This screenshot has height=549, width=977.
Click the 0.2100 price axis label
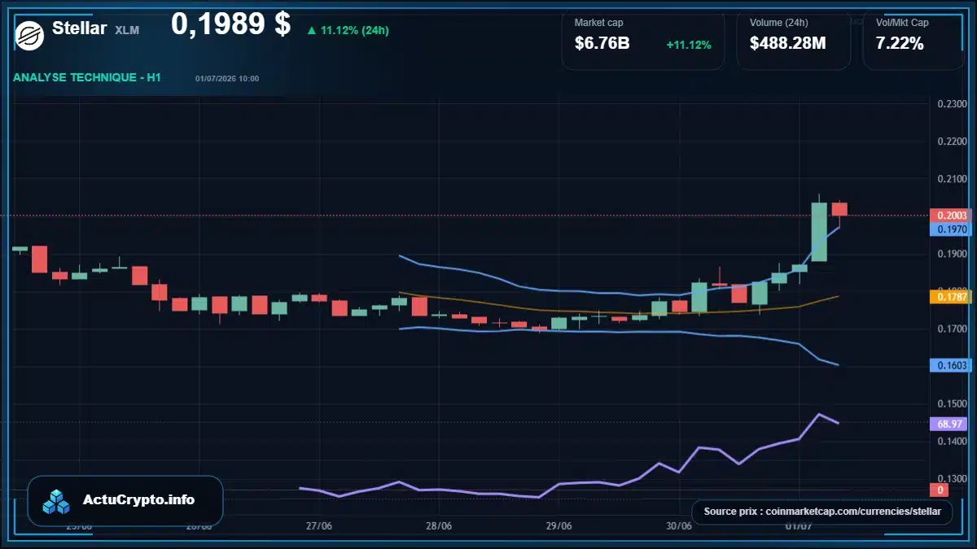tap(952, 179)
